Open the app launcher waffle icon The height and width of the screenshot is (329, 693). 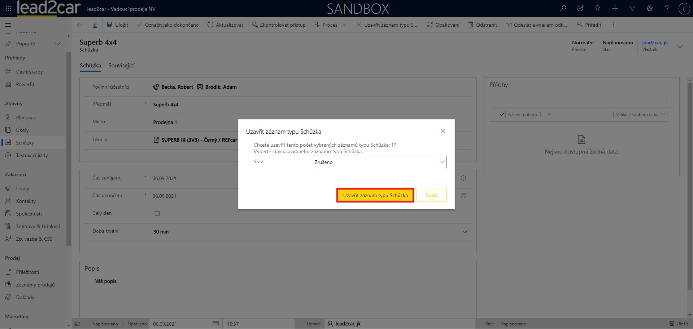pyautogui.click(x=8, y=9)
